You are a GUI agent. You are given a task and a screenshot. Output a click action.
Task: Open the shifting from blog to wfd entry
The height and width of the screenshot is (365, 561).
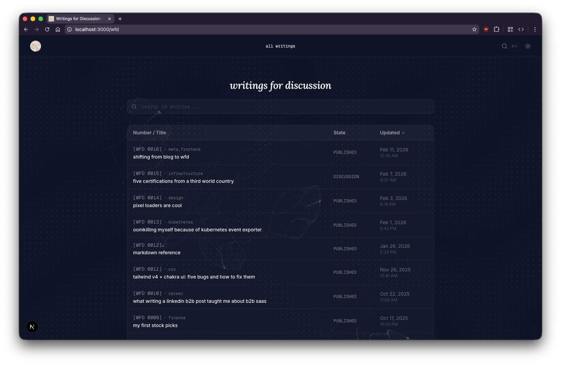(161, 157)
